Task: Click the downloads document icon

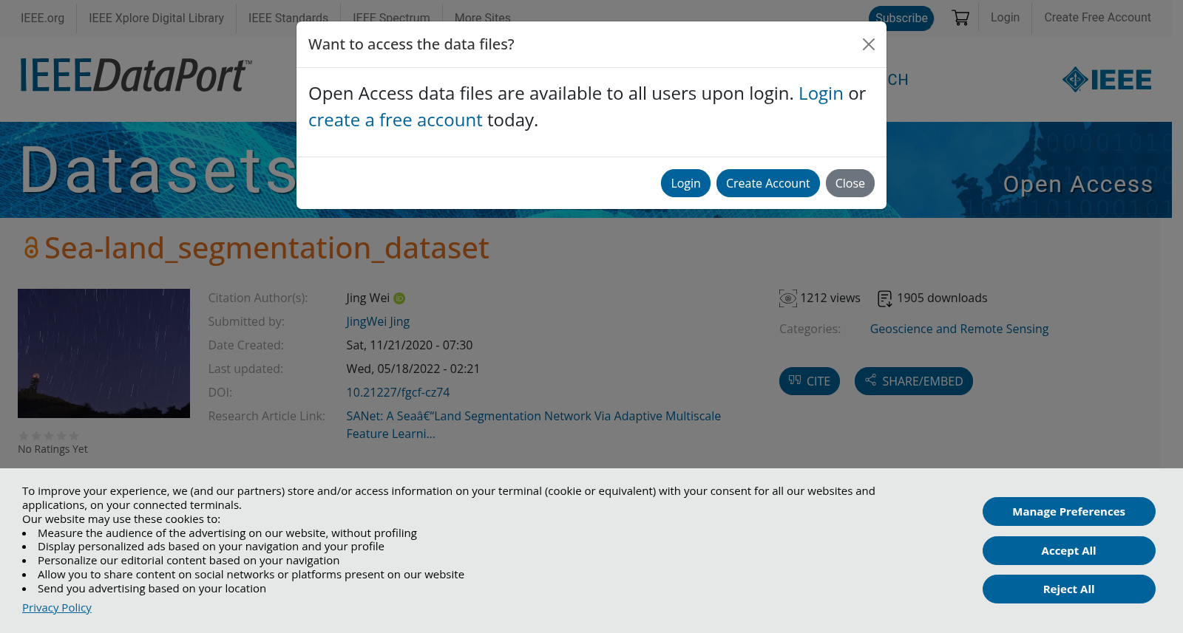Action: coord(884,298)
